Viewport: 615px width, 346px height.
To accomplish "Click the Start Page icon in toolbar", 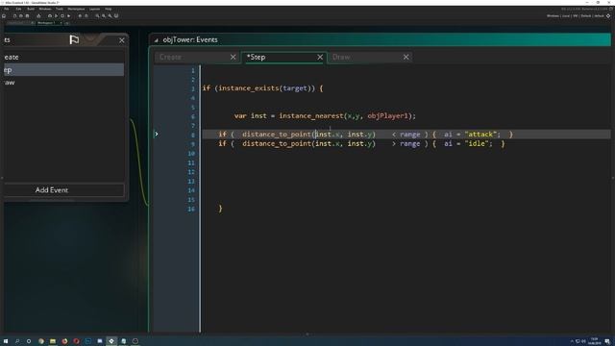I will tap(4, 16).
